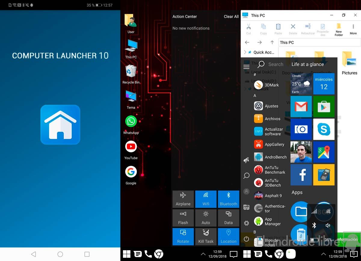Click the This PC address bar
Image resolution: width=361 pixels, height=261 pixels.
pos(319,42)
